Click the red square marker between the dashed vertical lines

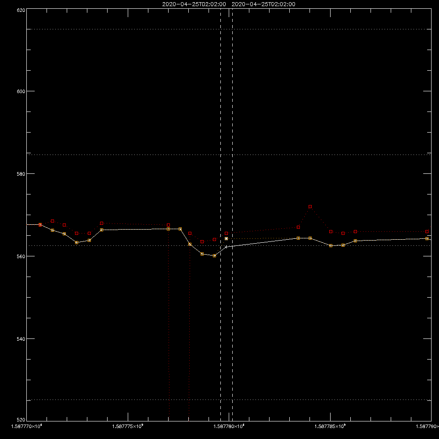pos(226,233)
